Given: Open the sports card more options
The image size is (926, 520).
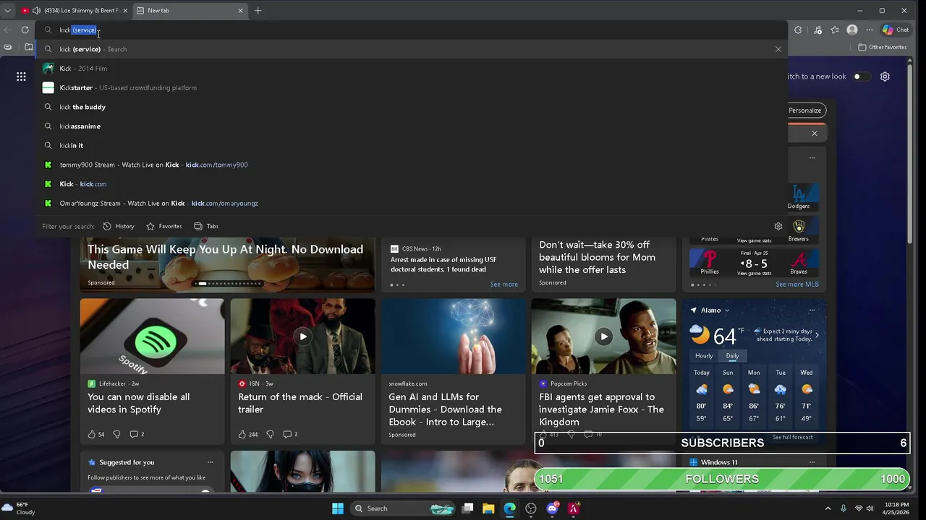Looking at the screenshot, I should click(812, 157).
